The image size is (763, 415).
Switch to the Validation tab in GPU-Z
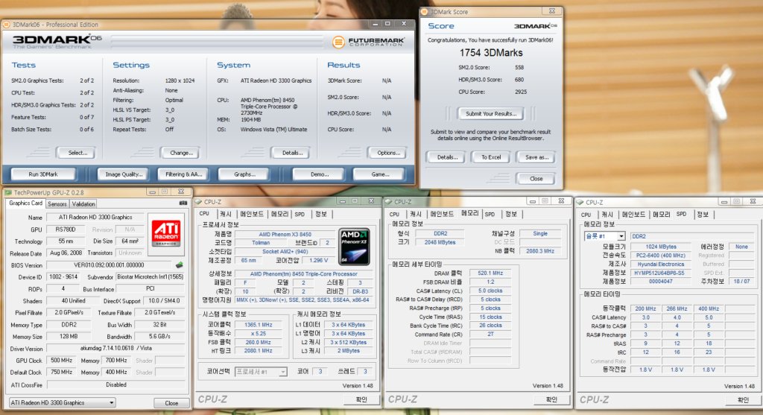pyautogui.click(x=83, y=204)
